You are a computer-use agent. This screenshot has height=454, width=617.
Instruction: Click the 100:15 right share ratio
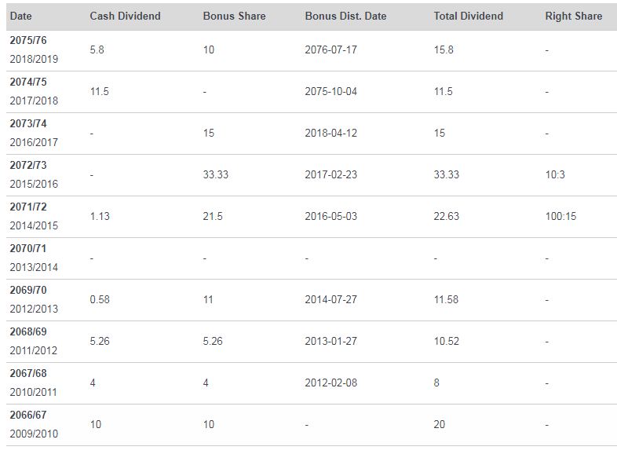560,216
